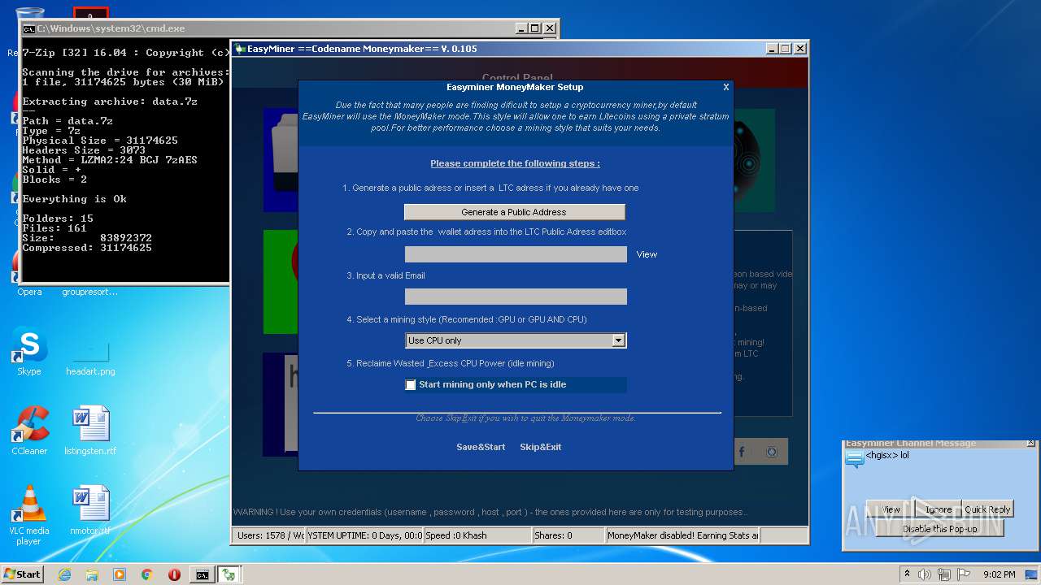Open Skype desktop shortcut
This screenshot has height=585, width=1041.
[29, 352]
